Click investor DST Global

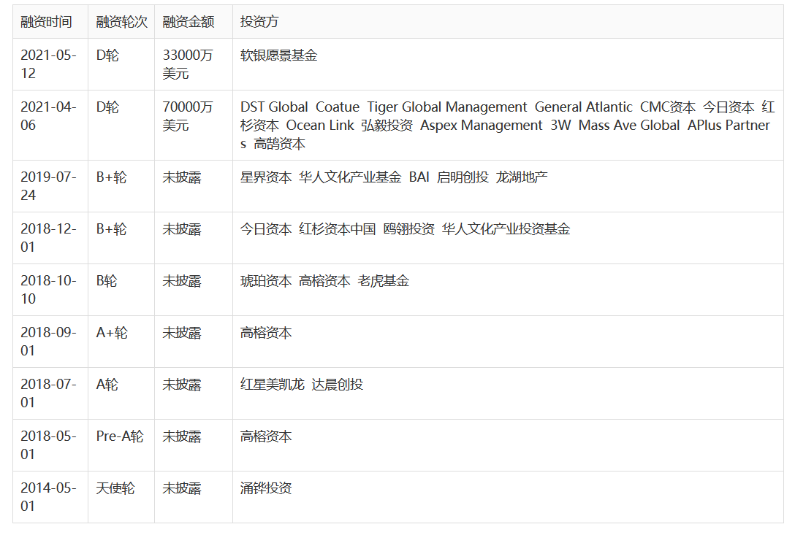[x=274, y=107]
